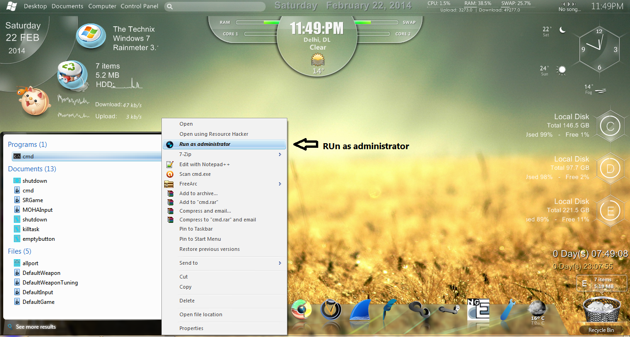Open Local Disk D hexagon icon

coord(610,168)
